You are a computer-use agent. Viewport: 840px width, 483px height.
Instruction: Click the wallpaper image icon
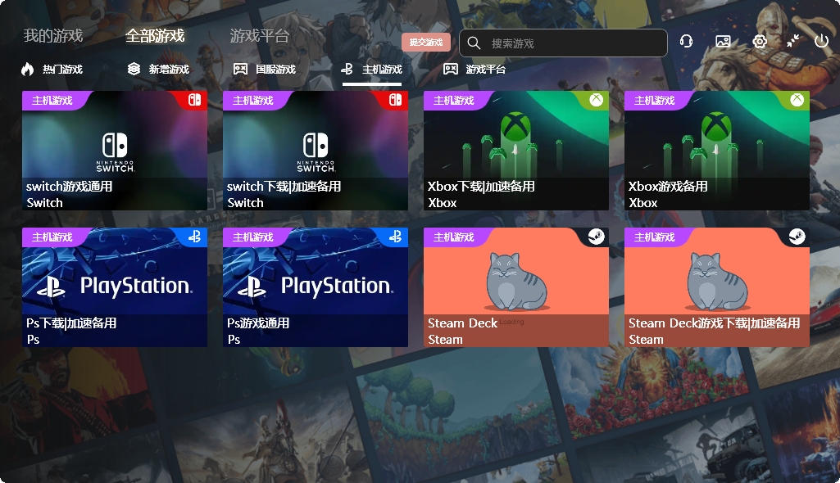coord(723,41)
